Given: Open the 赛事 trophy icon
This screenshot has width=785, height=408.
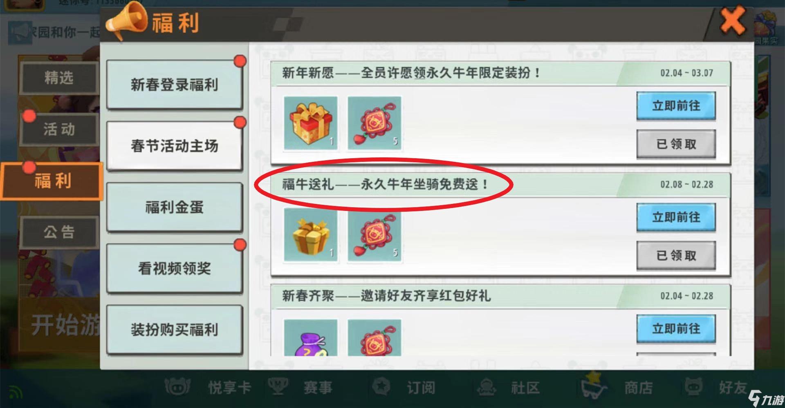Looking at the screenshot, I should 278,386.
